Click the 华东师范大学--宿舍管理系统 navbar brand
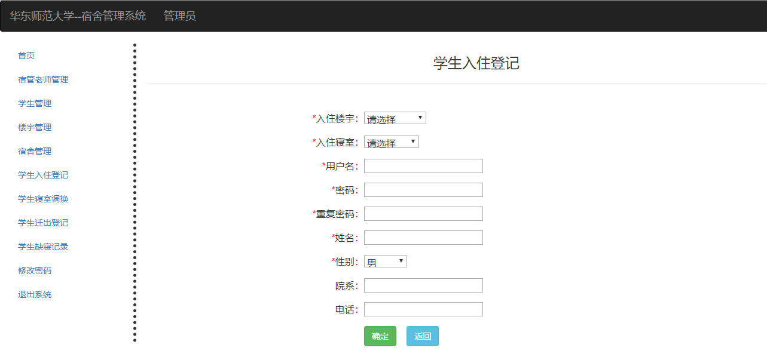 coord(78,16)
